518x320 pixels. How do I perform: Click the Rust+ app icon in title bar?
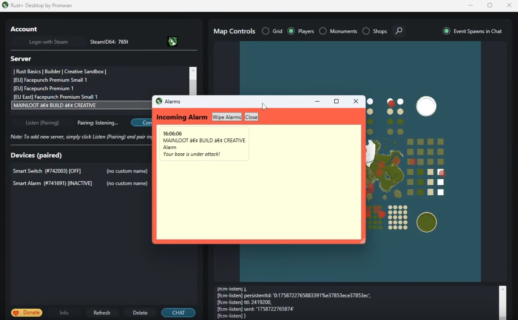pyautogui.click(x=5, y=5)
